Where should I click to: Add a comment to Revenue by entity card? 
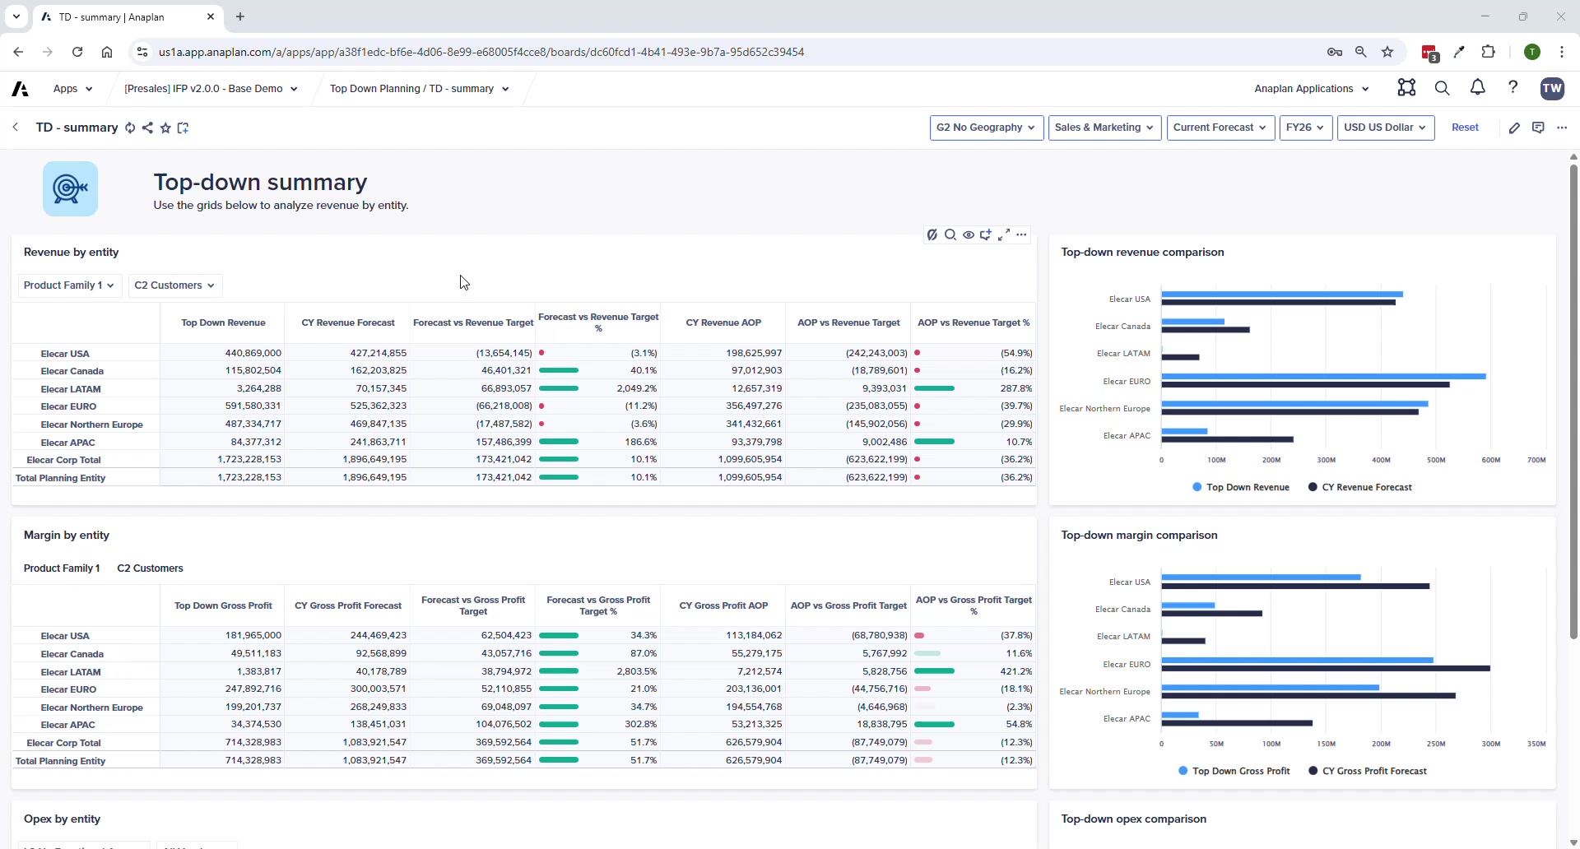point(986,235)
